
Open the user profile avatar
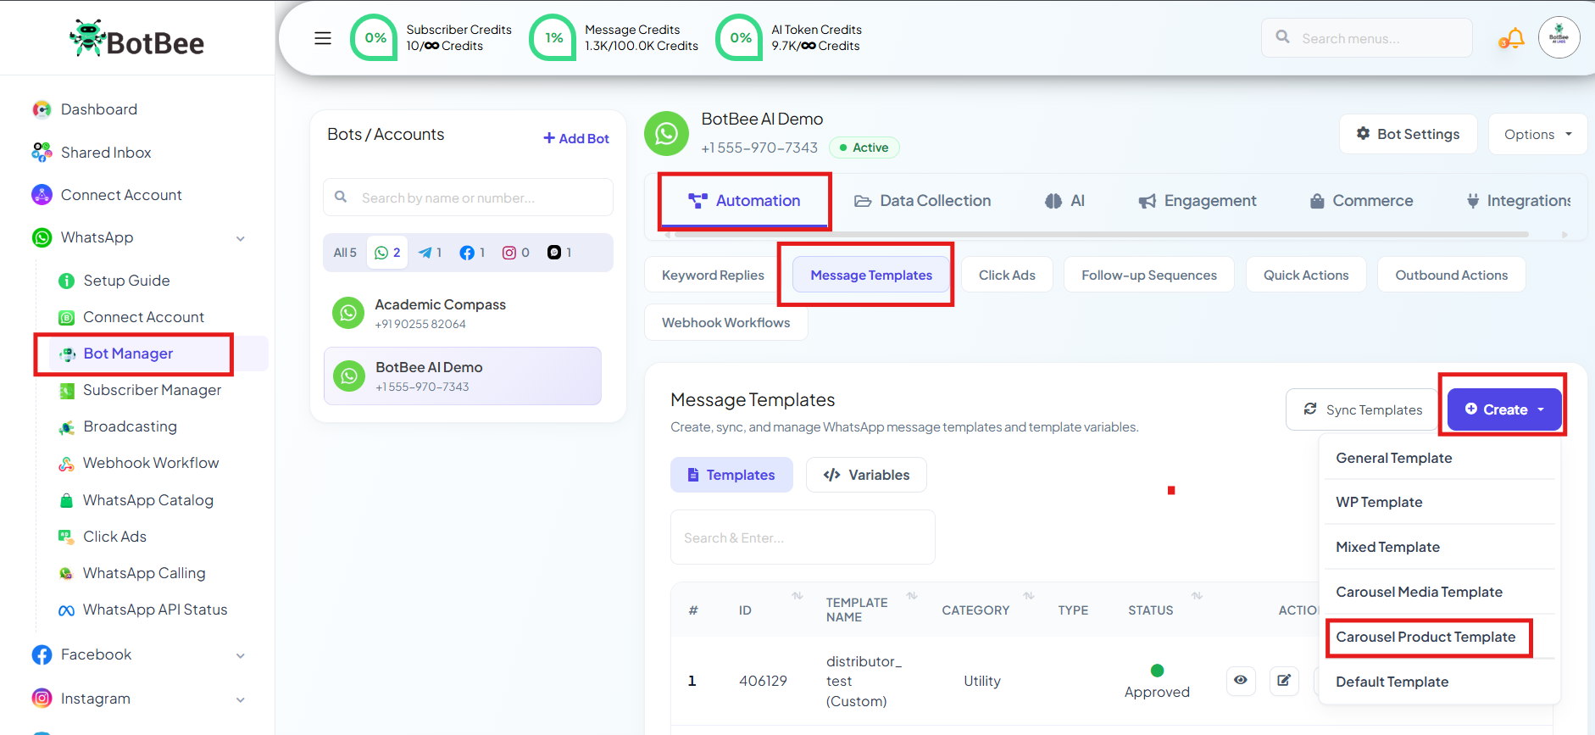point(1559,37)
